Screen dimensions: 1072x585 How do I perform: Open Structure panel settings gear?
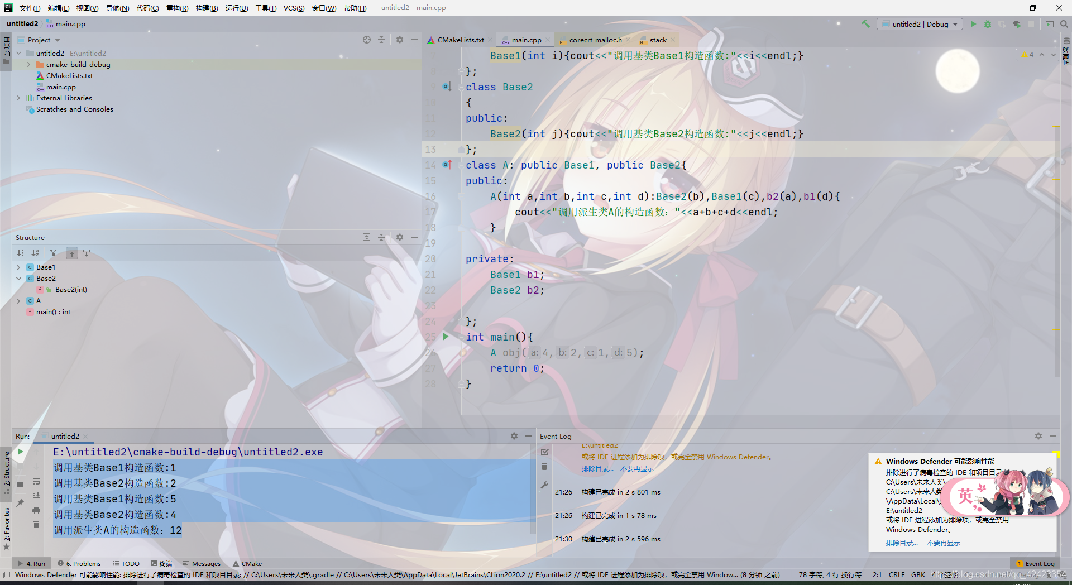tap(400, 237)
